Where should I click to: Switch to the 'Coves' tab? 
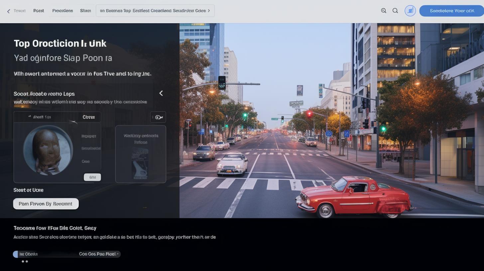tap(88, 117)
